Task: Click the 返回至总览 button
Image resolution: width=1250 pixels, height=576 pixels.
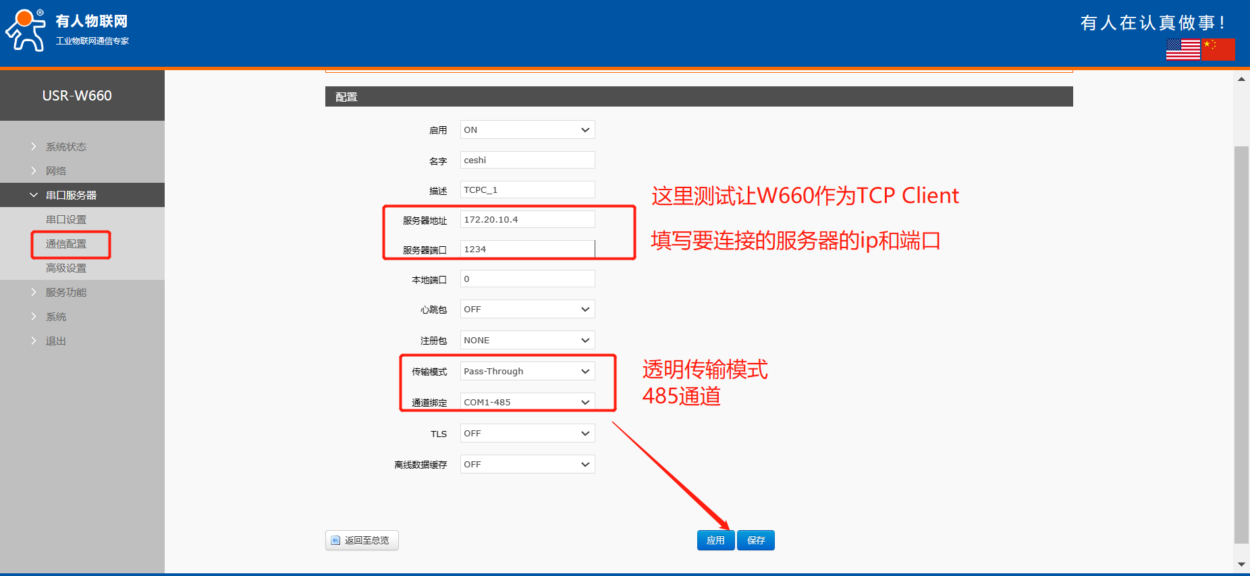Action: (362, 540)
